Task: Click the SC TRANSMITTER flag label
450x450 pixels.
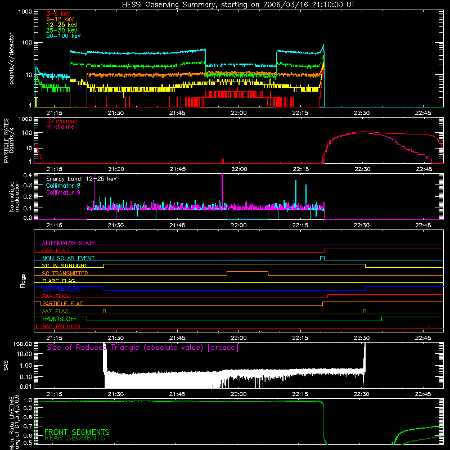Action: click(65, 273)
